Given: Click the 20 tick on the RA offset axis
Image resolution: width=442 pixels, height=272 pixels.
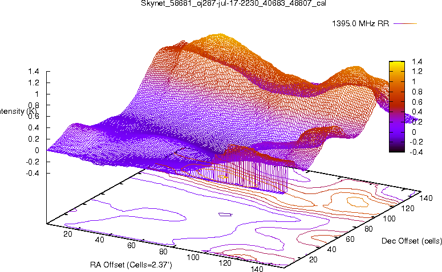Looking at the screenshot, I should (68, 234).
